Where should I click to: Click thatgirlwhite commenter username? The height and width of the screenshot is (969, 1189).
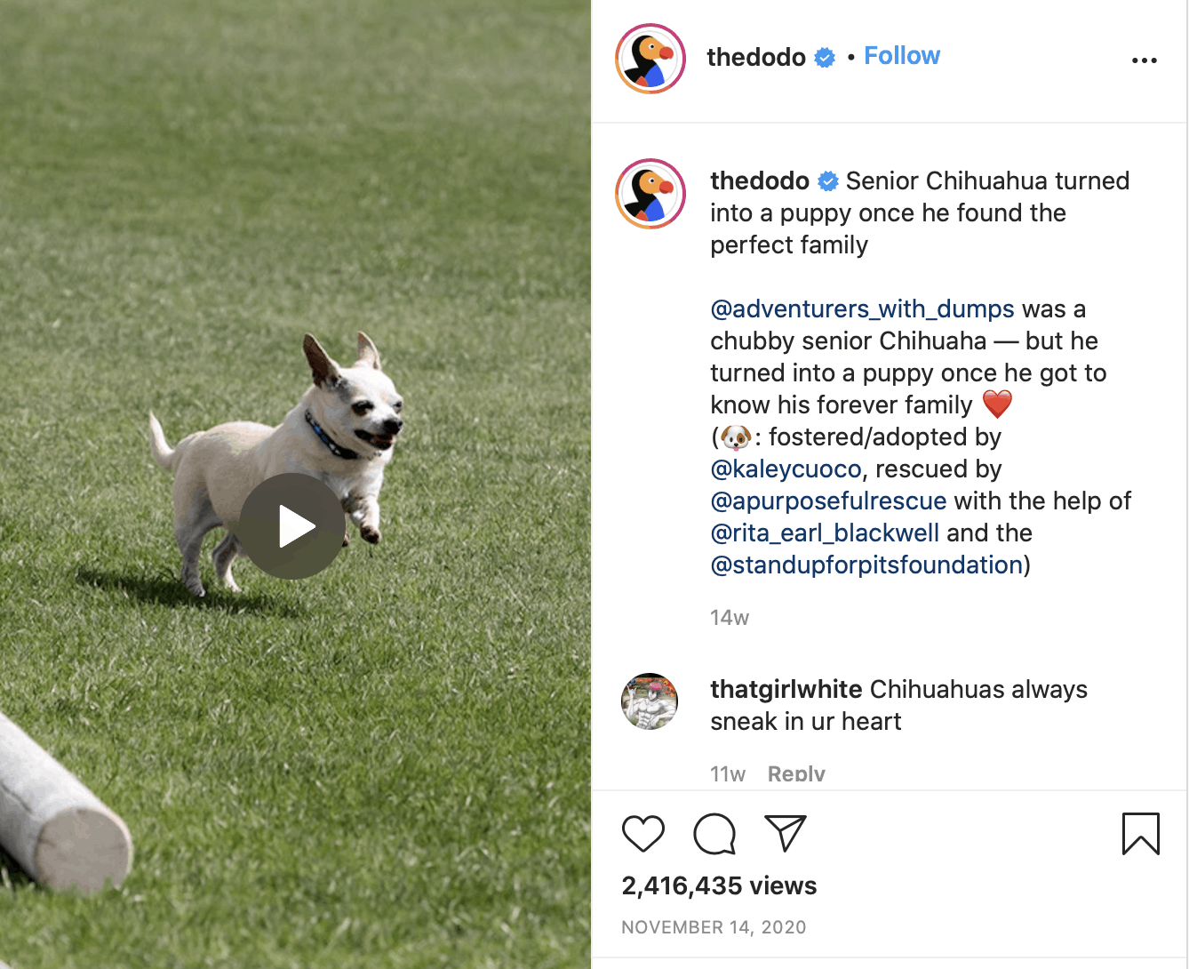click(786, 690)
